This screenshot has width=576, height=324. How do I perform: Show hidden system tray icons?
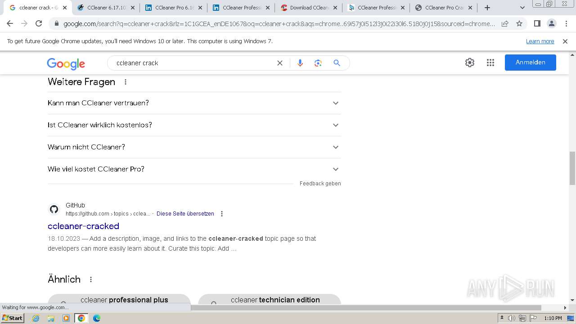pyautogui.click(x=502, y=318)
